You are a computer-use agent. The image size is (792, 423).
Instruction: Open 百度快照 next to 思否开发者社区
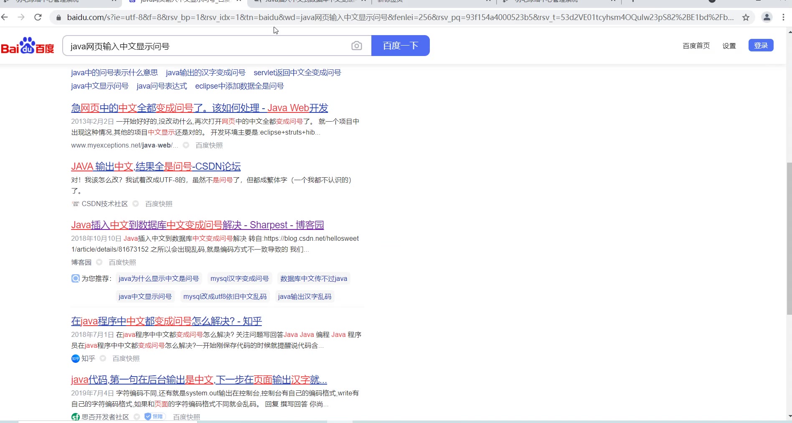click(x=187, y=417)
